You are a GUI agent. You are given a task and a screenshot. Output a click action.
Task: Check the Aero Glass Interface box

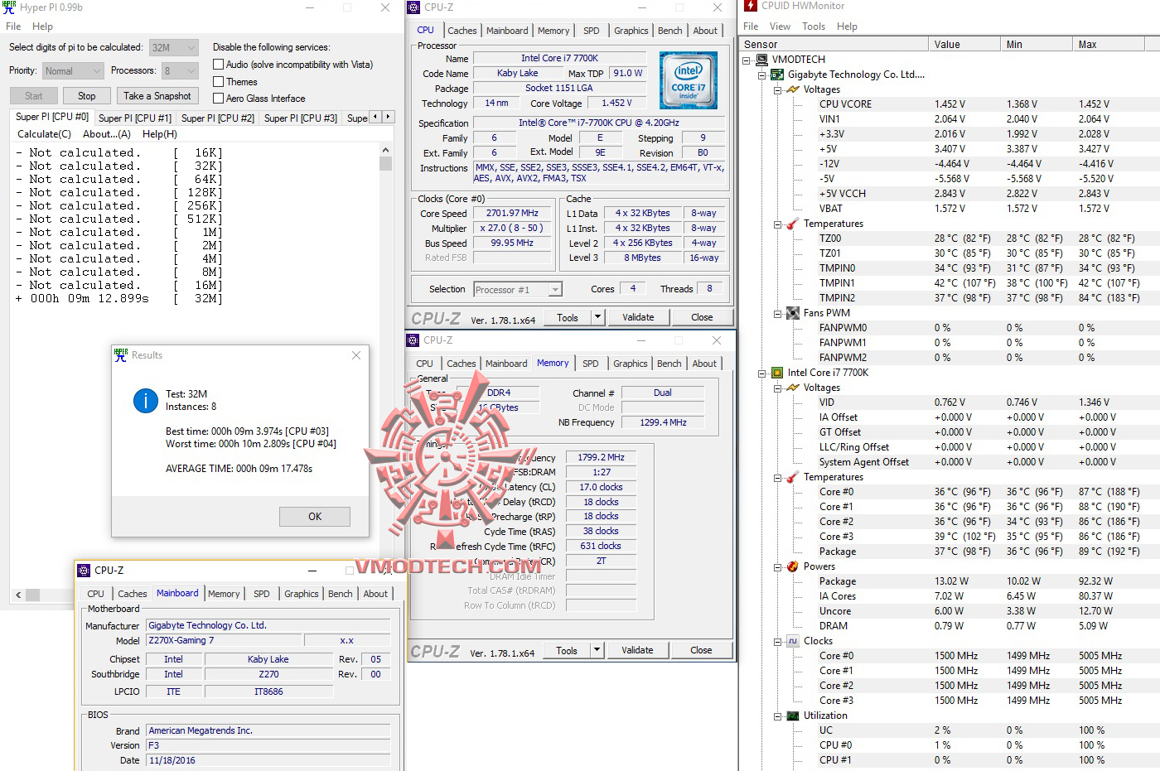pos(217,99)
